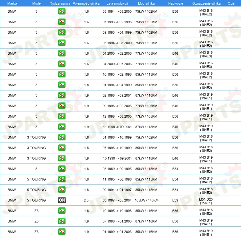Select the date range 08.1989 -> 09.1995
Screen dimensions: 241x237
click(117, 169)
